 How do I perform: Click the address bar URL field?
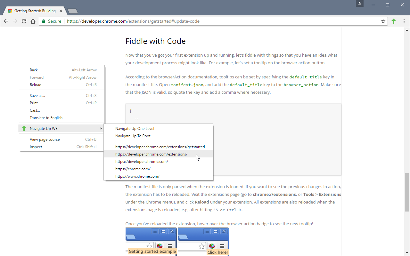tap(224, 21)
